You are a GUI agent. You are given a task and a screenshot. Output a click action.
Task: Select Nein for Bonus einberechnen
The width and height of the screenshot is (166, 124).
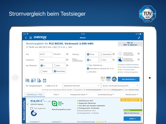tap(105, 60)
